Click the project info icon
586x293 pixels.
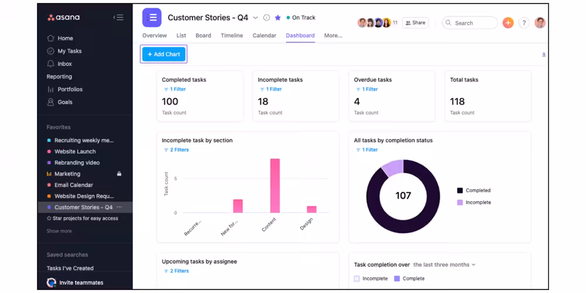point(267,18)
